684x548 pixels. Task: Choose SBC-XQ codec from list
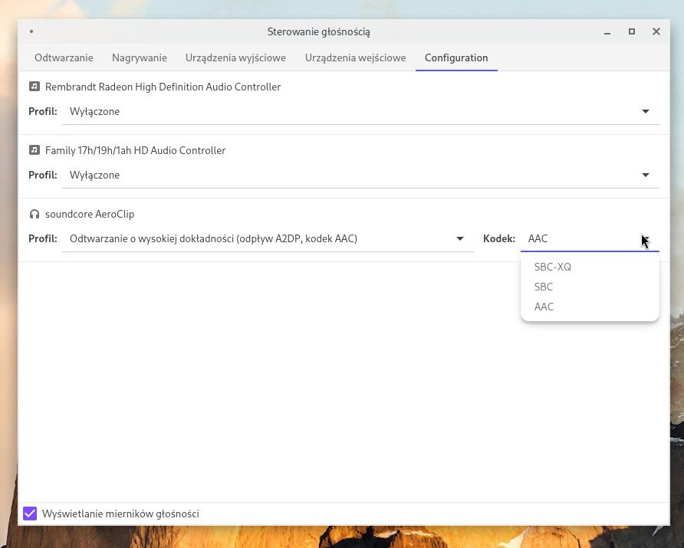[590, 267]
